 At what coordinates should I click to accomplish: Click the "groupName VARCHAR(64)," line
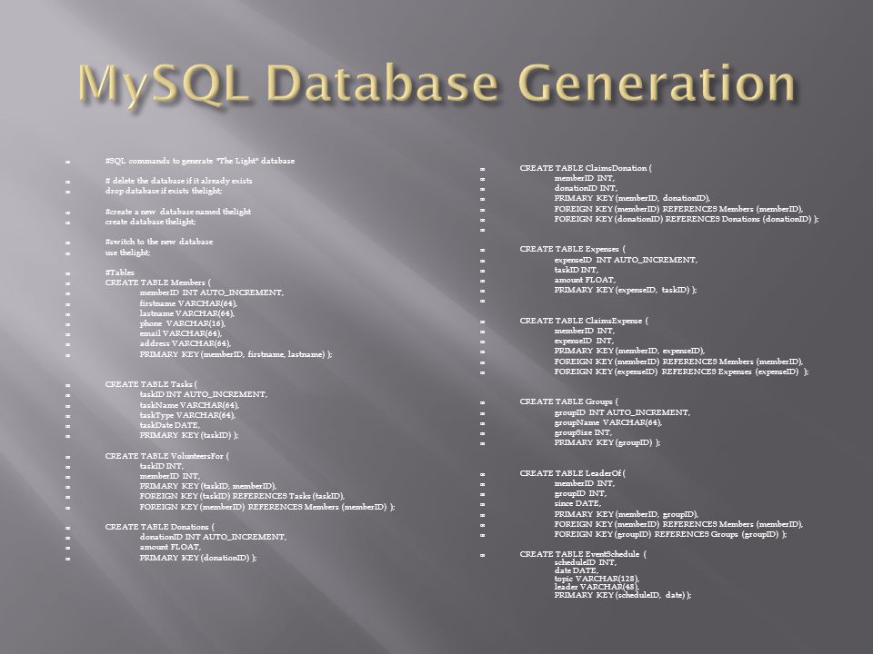[608, 422]
